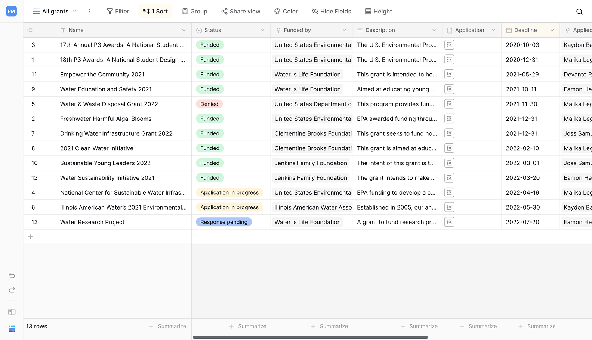
Task: Expand the All grants view switcher
Action: [x=55, y=11]
